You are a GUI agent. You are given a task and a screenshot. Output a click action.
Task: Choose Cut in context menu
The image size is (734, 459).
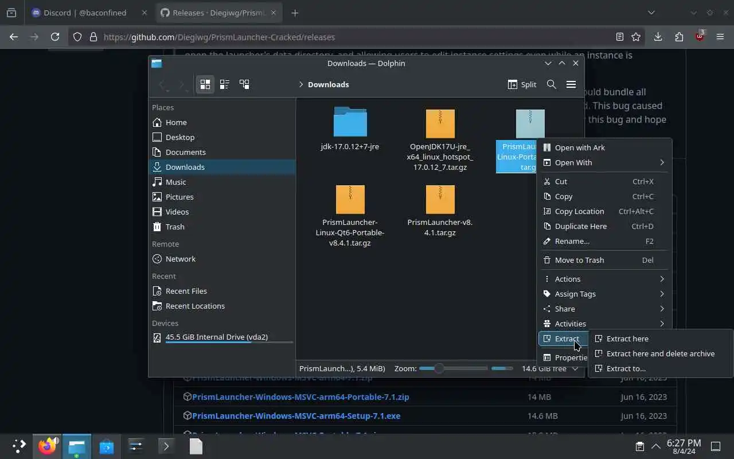tap(604, 181)
